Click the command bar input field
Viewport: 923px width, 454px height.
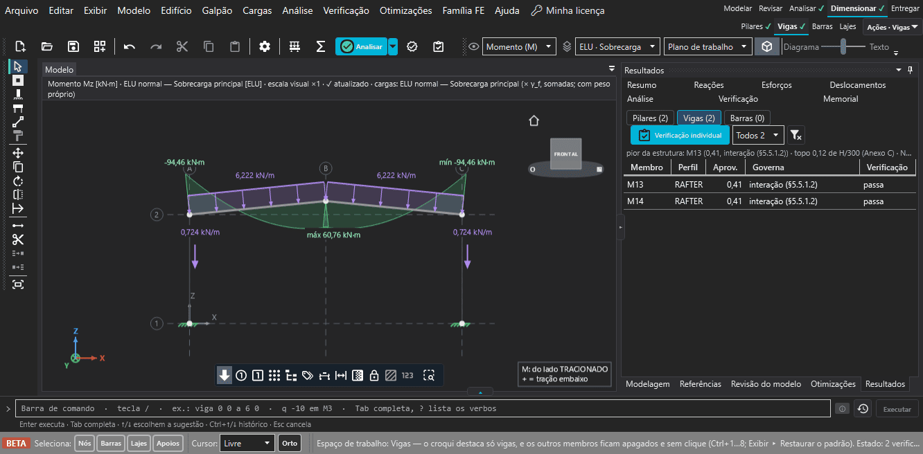423,408
